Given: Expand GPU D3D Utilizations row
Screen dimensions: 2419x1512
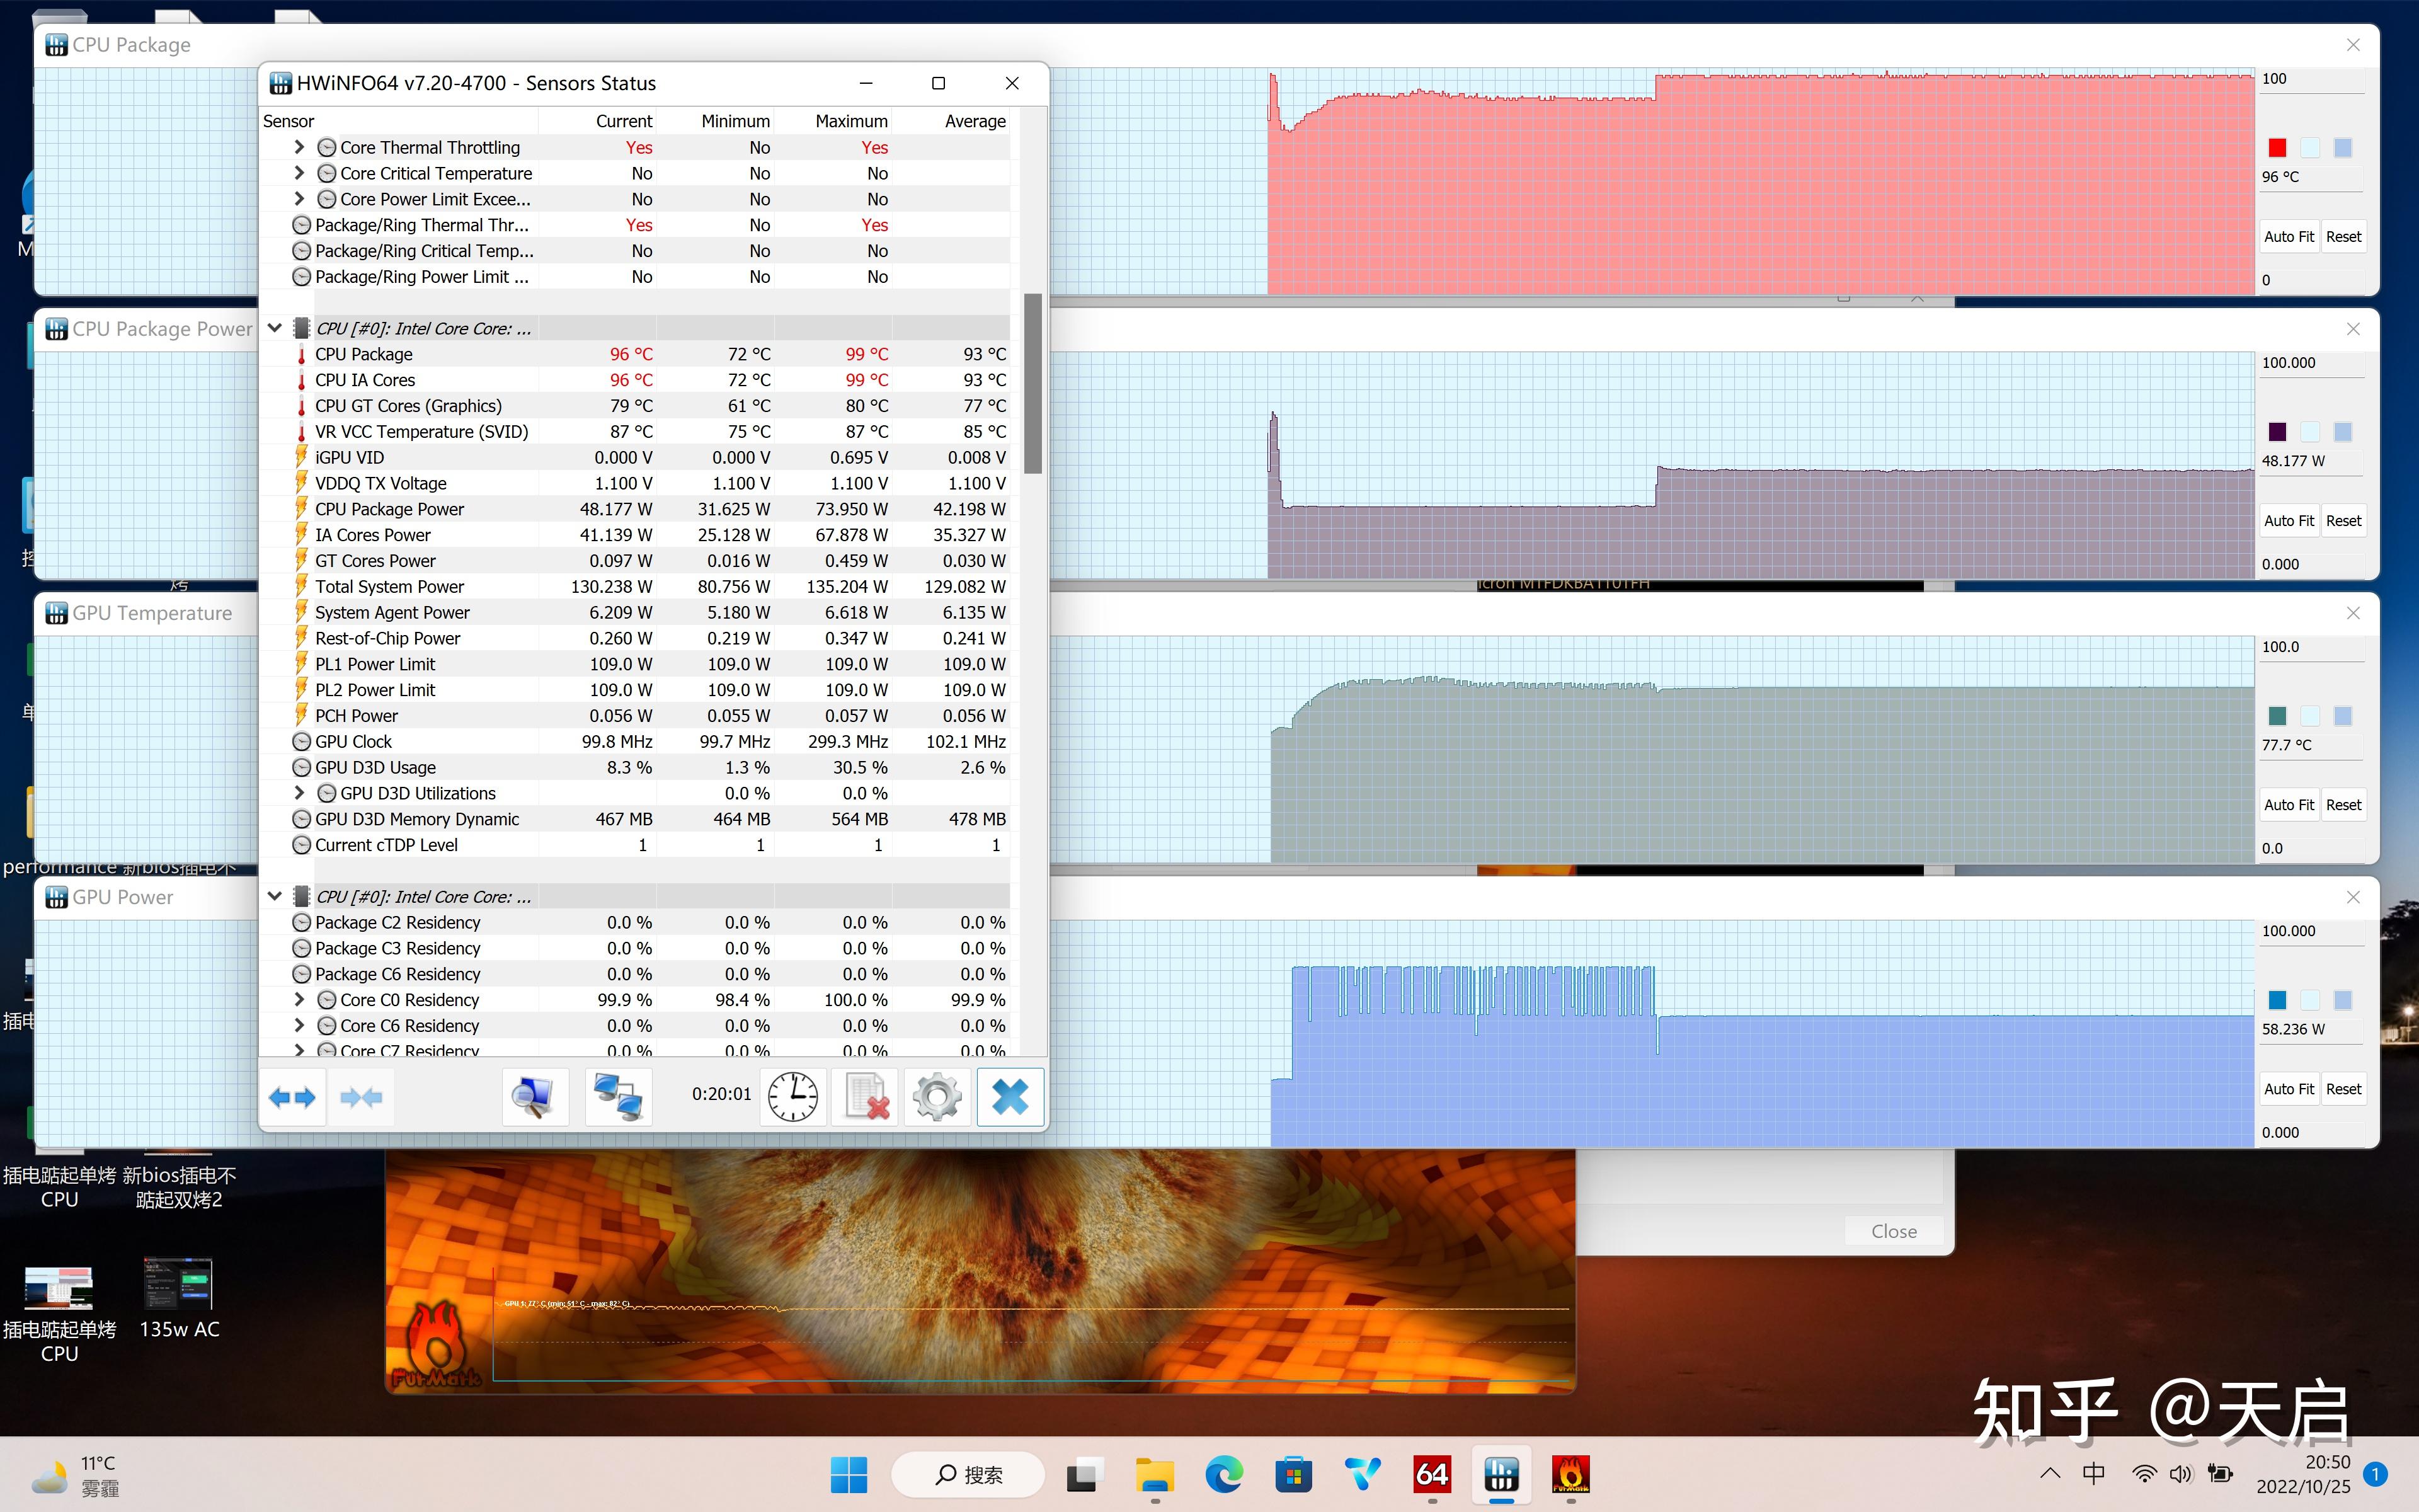Looking at the screenshot, I should pos(299,793).
